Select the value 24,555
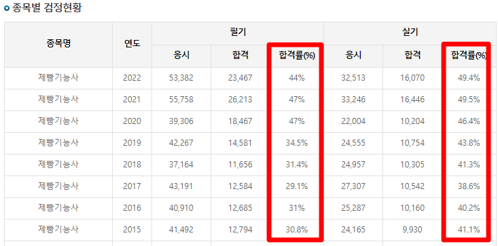The image size is (498, 246). point(353,143)
